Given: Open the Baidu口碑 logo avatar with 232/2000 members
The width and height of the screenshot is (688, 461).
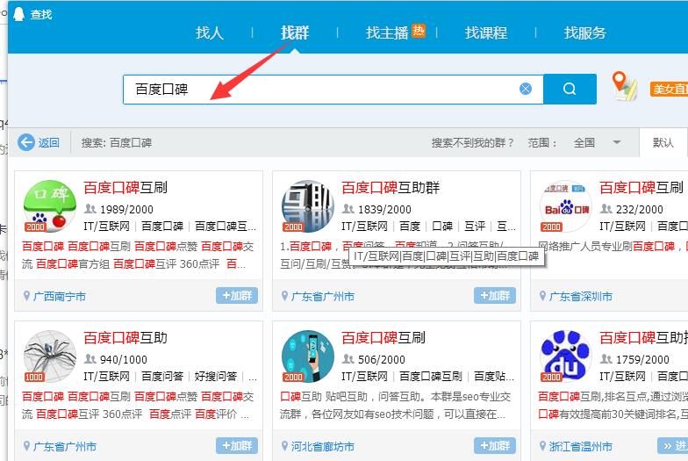Looking at the screenshot, I should pos(565,206).
